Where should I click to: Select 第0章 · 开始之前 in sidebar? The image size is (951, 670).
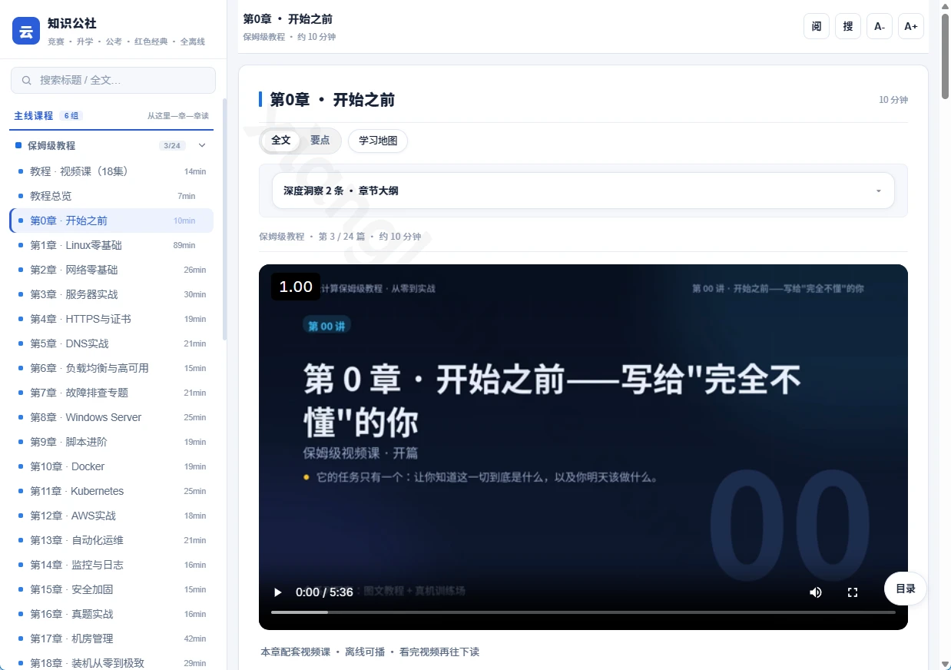[x=111, y=221]
